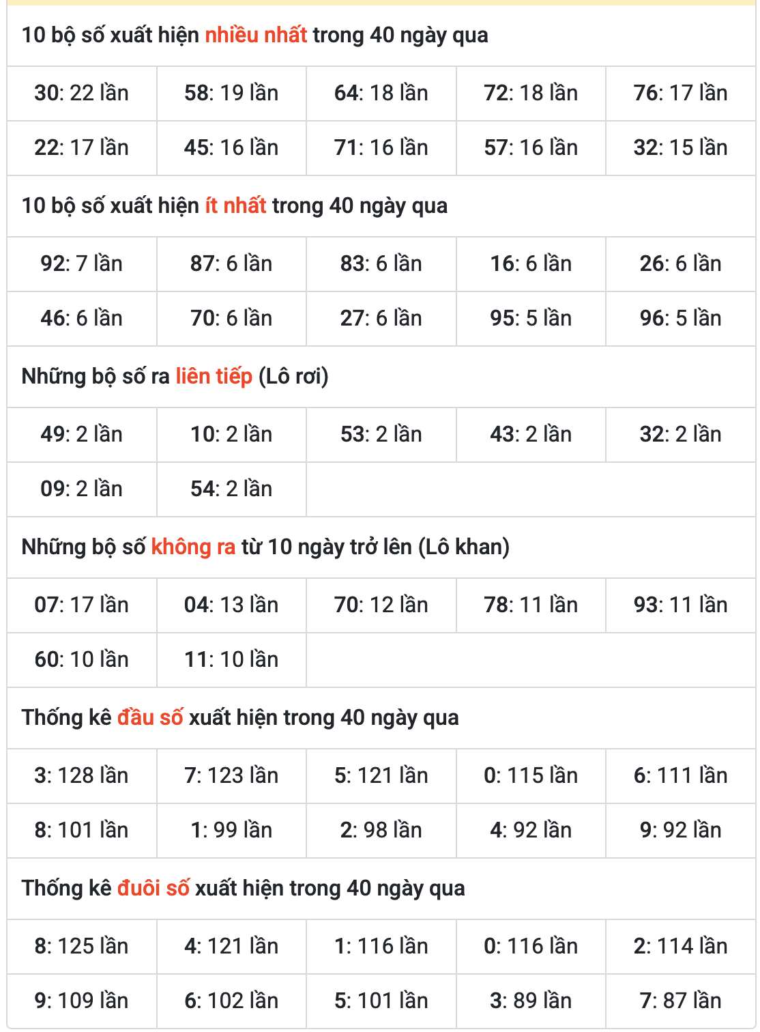
Task: Select the '57: 16 lần' entry
Action: coord(531,148)
